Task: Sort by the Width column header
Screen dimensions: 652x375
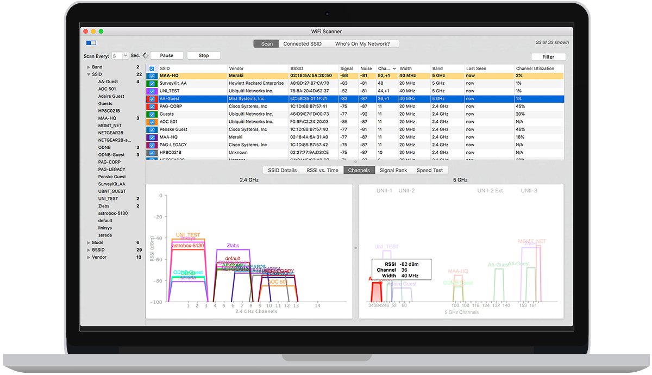Action: click(414, 68)
